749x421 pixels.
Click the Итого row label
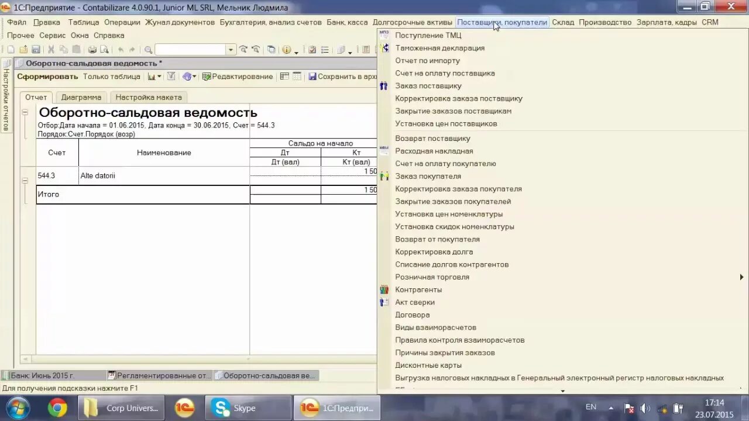[49, 194]
